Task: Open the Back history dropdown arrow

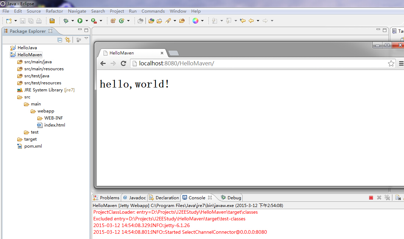Action: pyautogui.click(x=258, y=21)
